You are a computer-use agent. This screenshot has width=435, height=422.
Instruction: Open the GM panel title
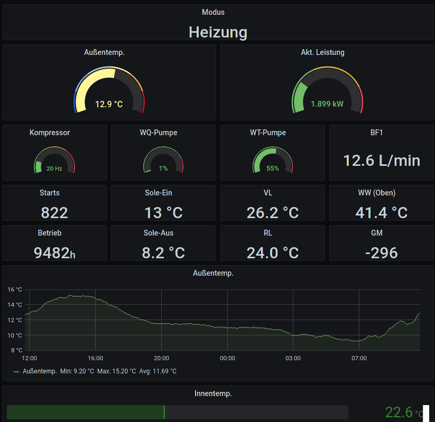click(377, 233)
